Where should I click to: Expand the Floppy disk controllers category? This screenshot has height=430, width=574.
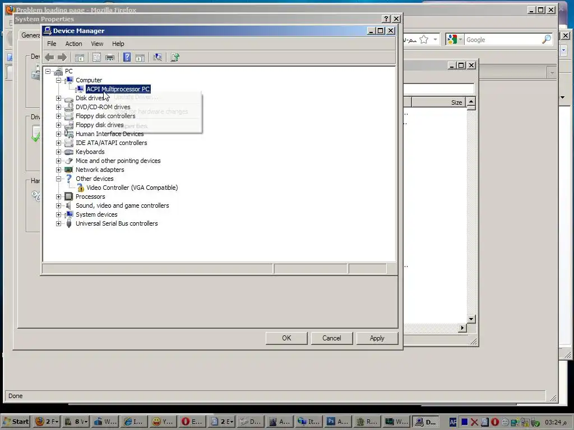point(58,116)
